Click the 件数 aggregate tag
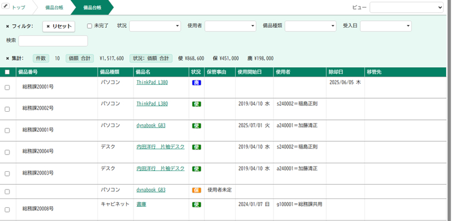 (x=41, y=58)
